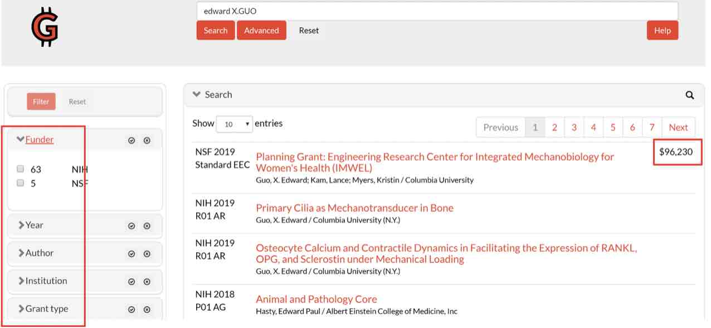Expand the Year filter section

pyautogui.click(x=34, y=225)
